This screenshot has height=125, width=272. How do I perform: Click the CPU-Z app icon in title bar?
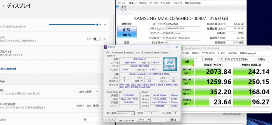click(x=106, y=47)
